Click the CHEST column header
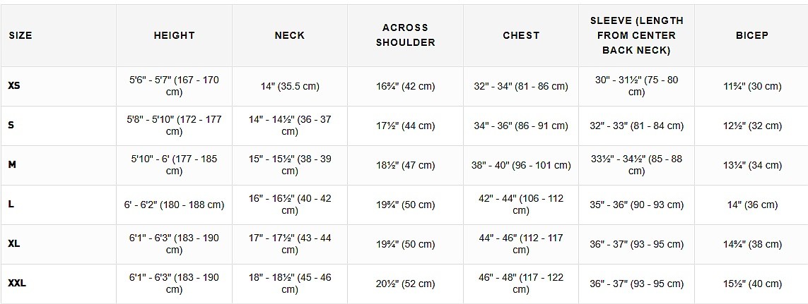This screenshot has height=304, width=808. pyautogui.click(x=521, y=35)
